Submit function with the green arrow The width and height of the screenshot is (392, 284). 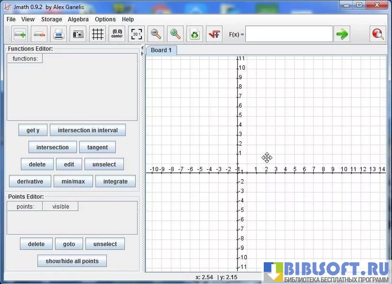coord(342,34)
